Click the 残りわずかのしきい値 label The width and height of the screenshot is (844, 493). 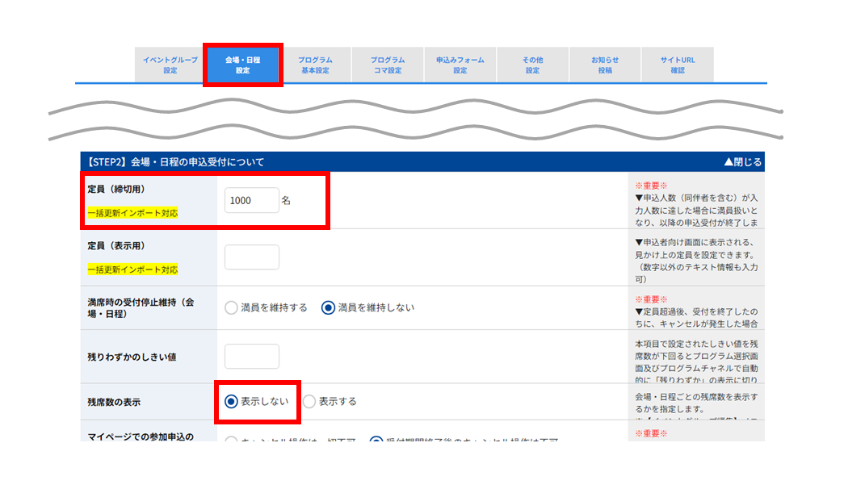132,357
